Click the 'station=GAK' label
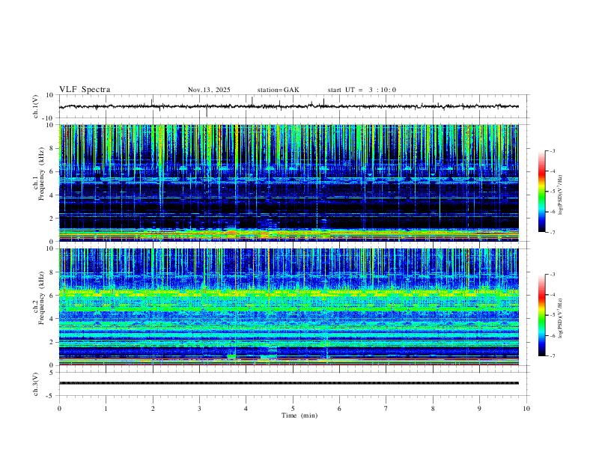Screen dimensions: 593x458 tap(278, 90)
